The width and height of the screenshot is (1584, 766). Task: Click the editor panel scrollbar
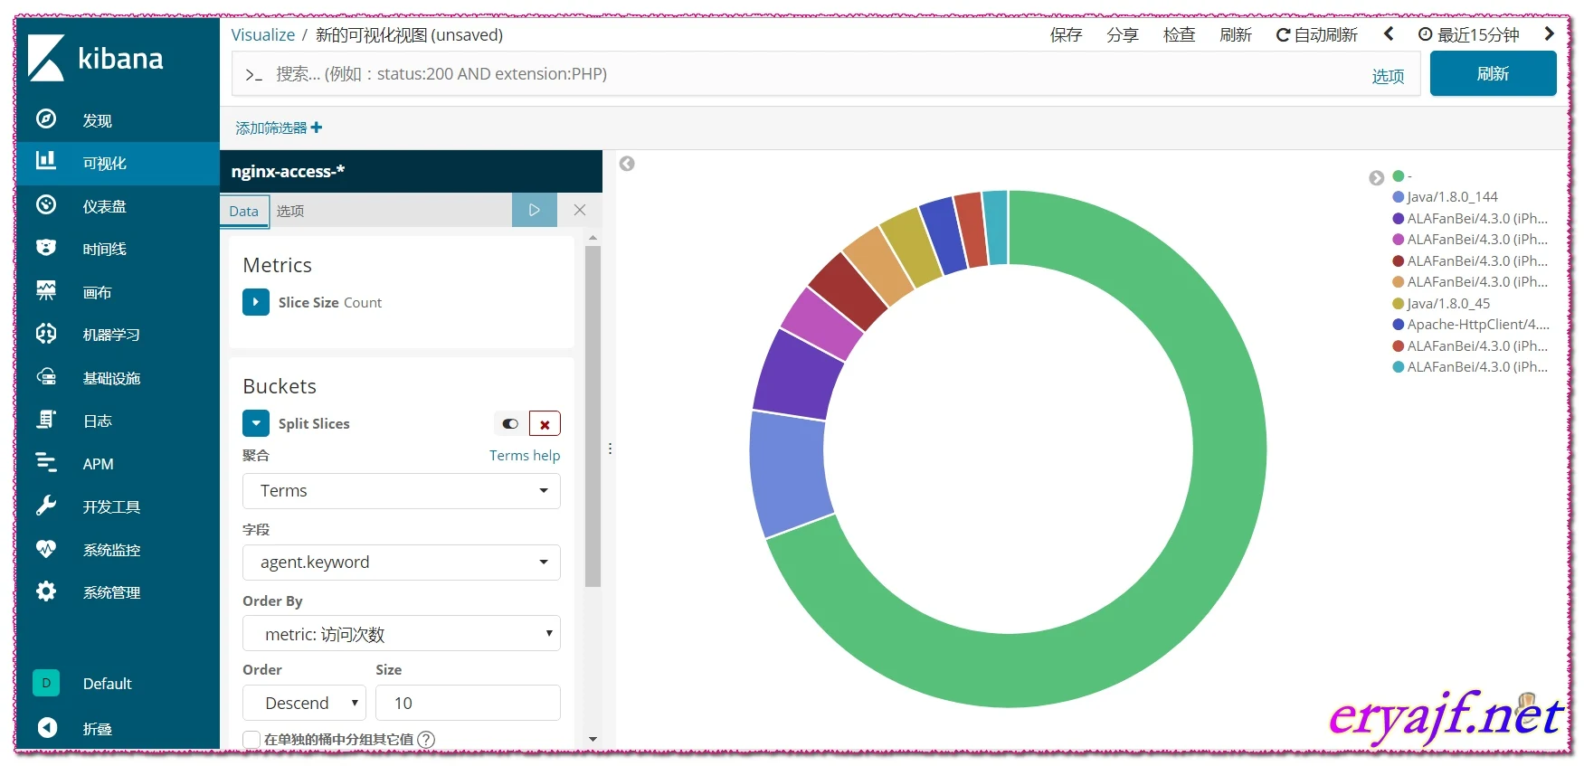[593, 416]
